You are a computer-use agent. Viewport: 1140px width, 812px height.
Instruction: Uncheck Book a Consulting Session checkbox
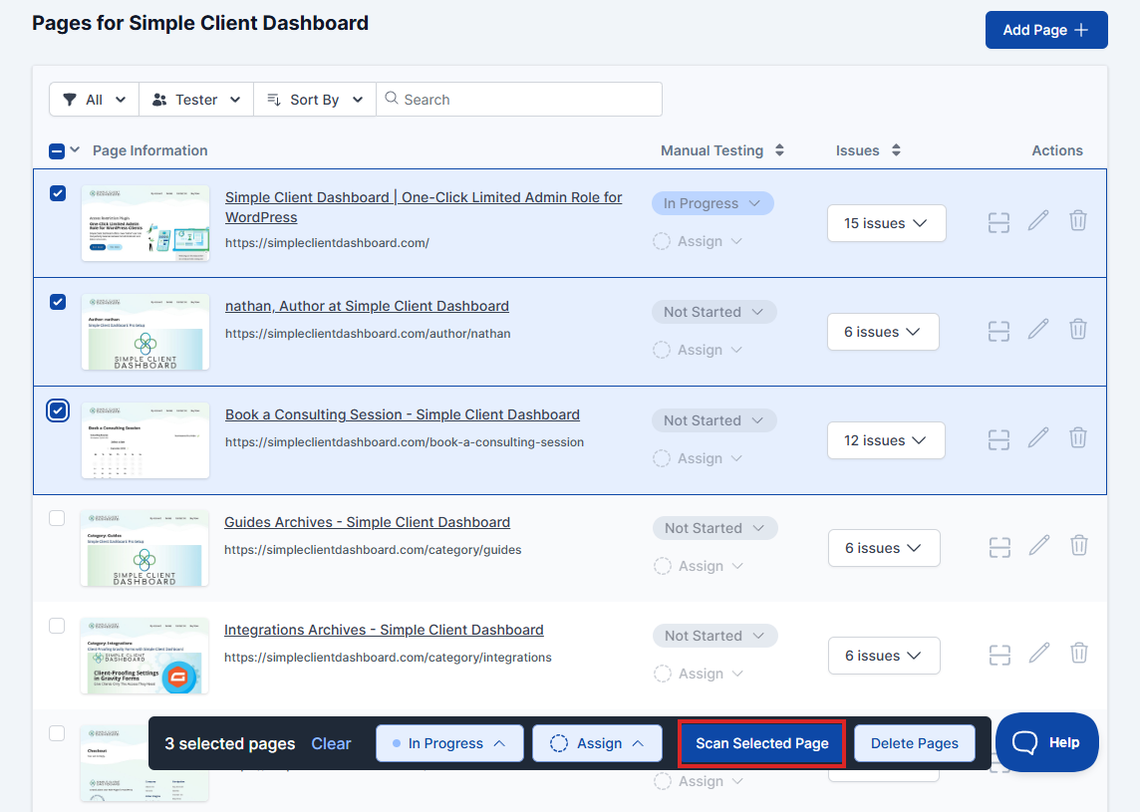pyautogui.click(x=58, y=410)
